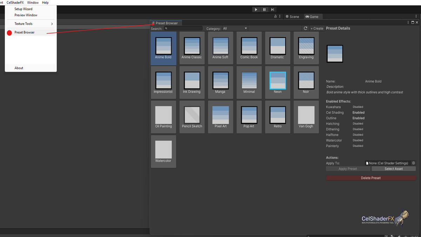Select the Watercolor preset
The height and width of the screenshot is (237, 421).
click(163, 152)
